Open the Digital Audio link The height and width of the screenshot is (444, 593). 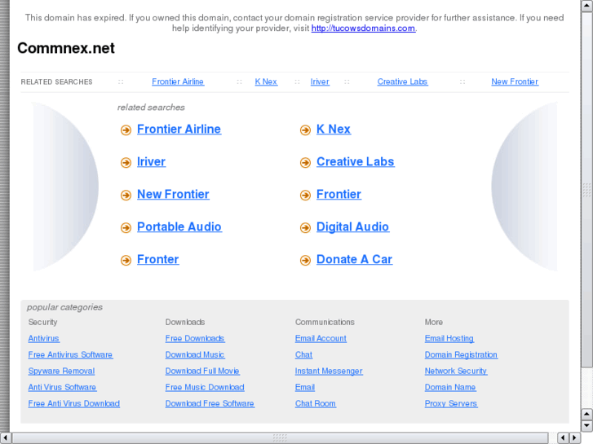click(x=353, y=226)
